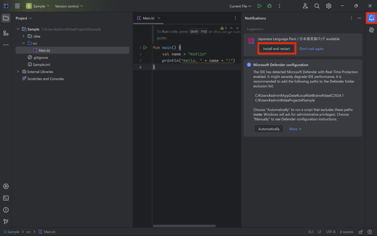This screenshot has height=236, width=377.
Task: Click the Automatically button
Action: click(269, 129)
